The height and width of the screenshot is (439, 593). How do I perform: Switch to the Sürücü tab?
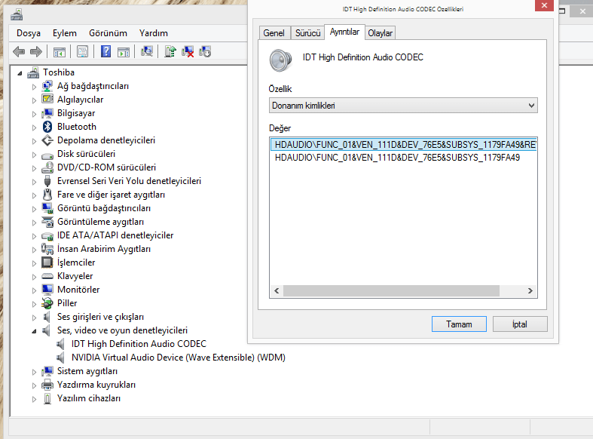(308, 33)
